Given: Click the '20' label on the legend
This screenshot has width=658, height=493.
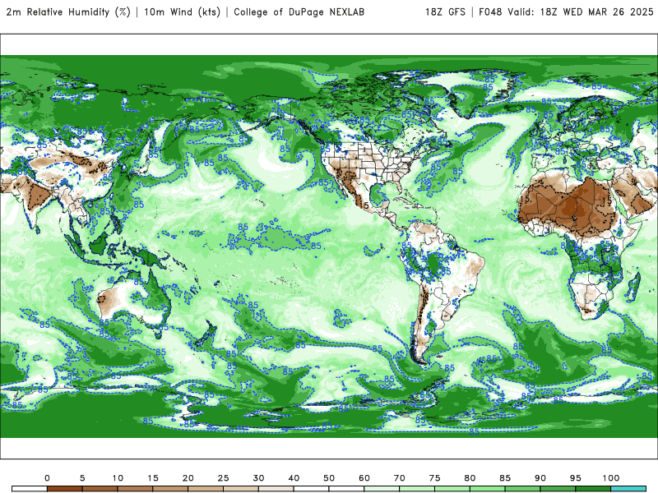Looking at the screenshot, I should [188, 478].
